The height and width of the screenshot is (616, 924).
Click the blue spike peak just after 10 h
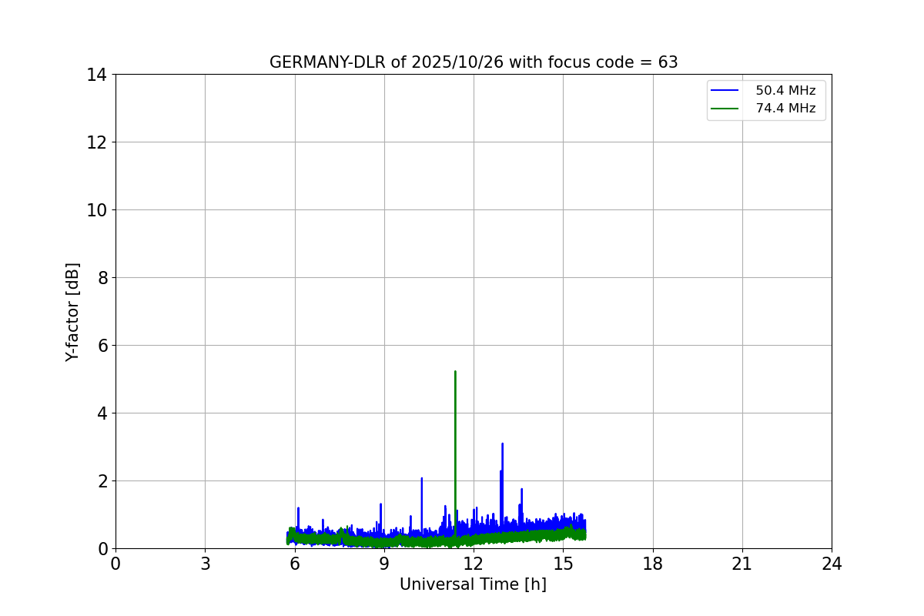click(x=421, y=478)
